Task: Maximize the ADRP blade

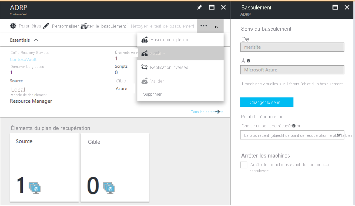Action: 212,8
